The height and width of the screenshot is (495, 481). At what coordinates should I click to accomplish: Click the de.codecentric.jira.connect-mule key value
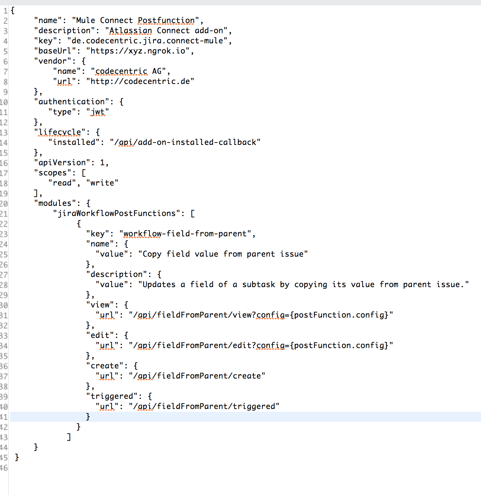point(147,41)
